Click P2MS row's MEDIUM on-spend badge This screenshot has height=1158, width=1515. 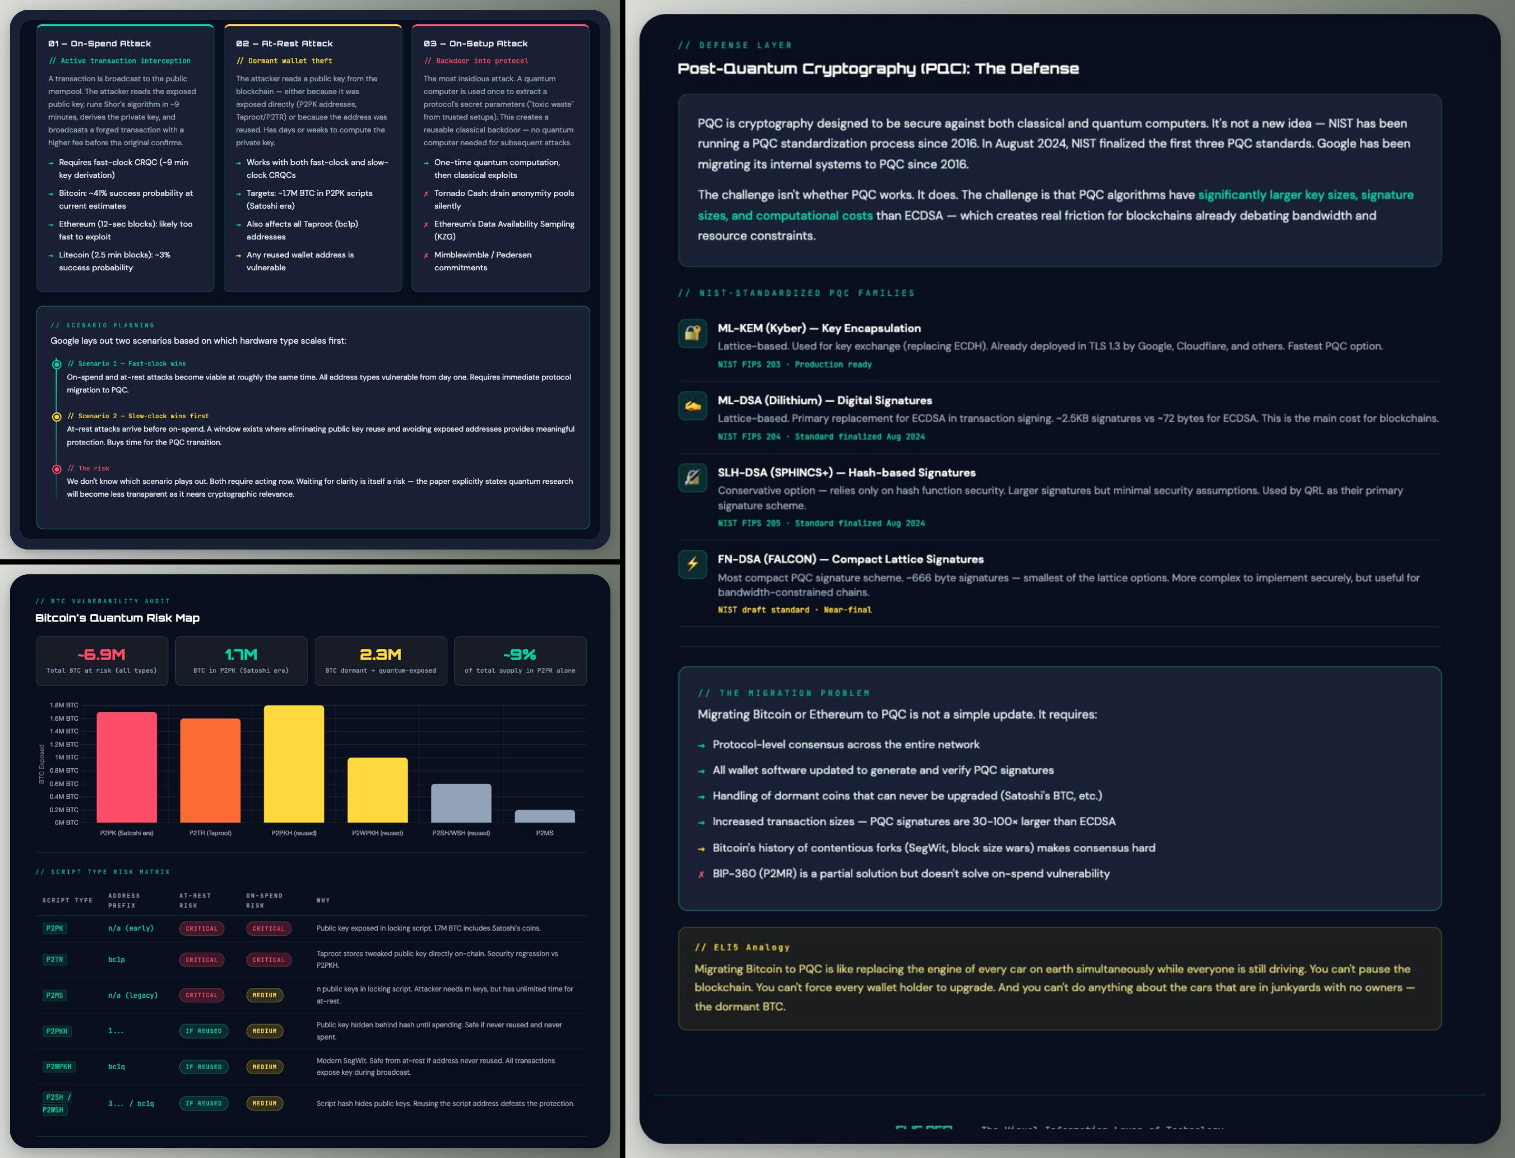pyautogui.click(x=265, y=995)
